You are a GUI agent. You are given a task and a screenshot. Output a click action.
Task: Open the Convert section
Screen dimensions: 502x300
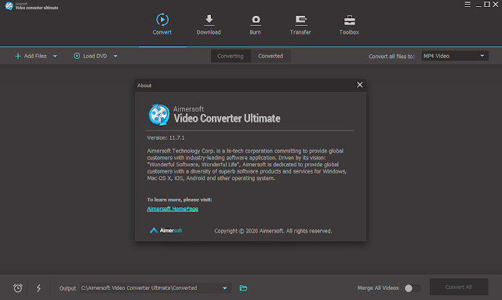[162, 24]
